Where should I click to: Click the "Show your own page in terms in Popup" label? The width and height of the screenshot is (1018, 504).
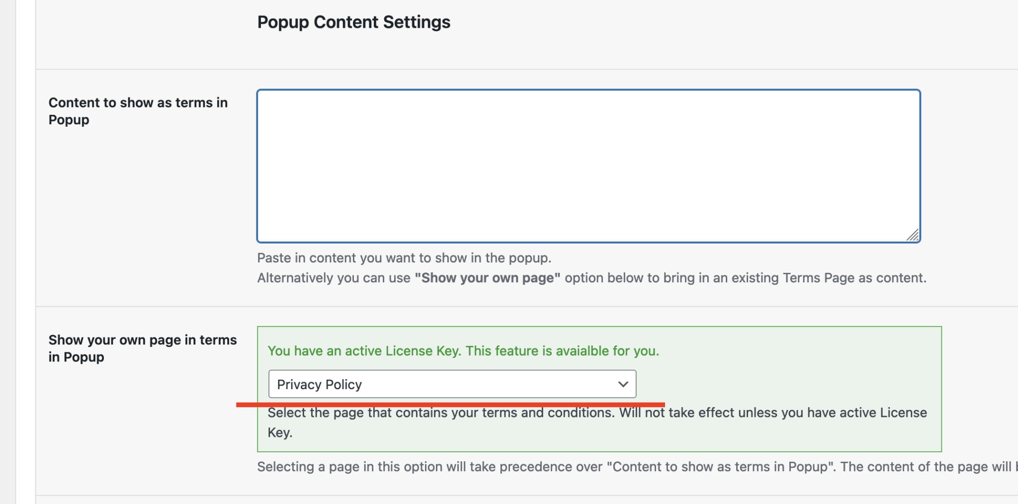click(143, 348)
